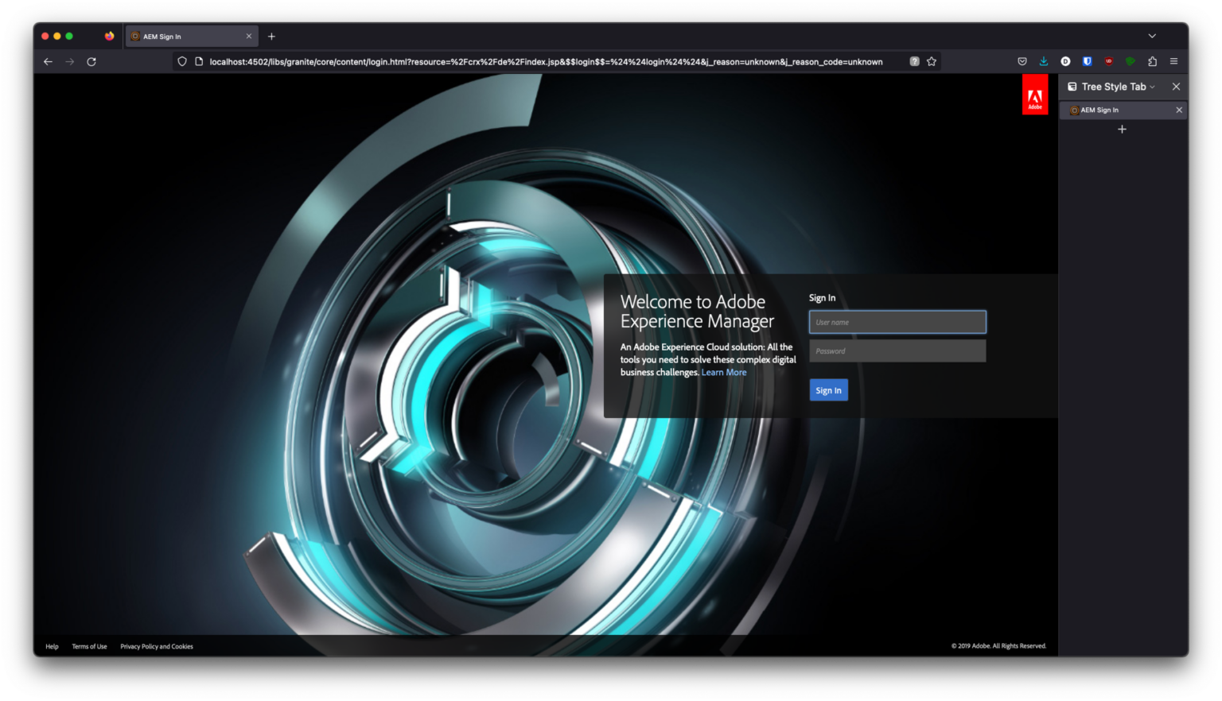
Task: Open the Bitwarden password manager extension
Action: tap(1088, 61)
